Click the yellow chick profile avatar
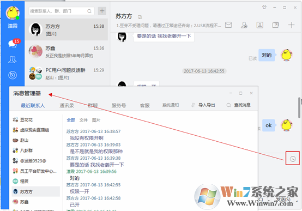 coord(13,13)
